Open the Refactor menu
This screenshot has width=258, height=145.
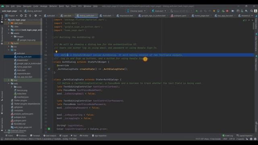[53, 6]
